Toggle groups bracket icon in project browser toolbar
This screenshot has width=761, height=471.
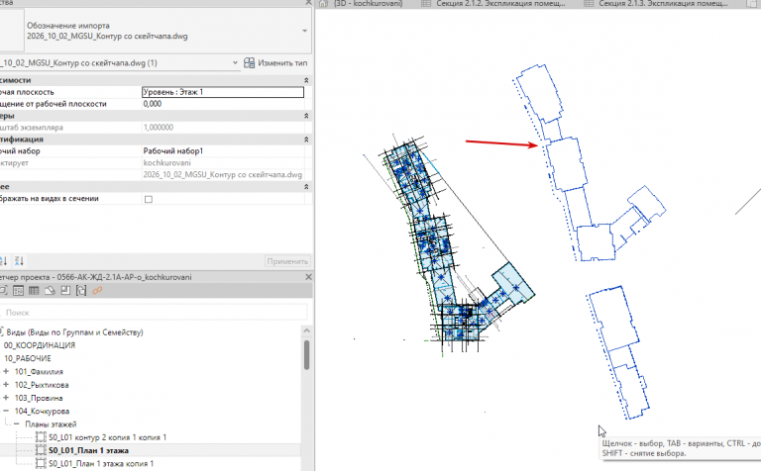click(81, 291)
